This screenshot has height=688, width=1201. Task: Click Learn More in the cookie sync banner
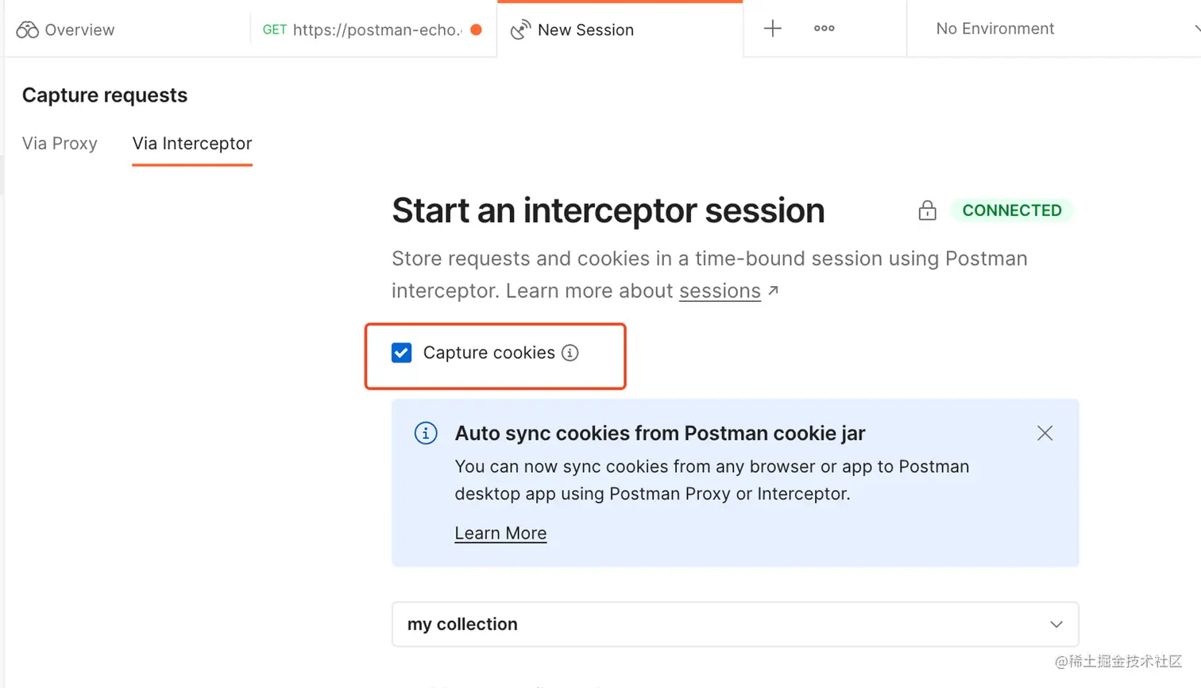[500, 533]
